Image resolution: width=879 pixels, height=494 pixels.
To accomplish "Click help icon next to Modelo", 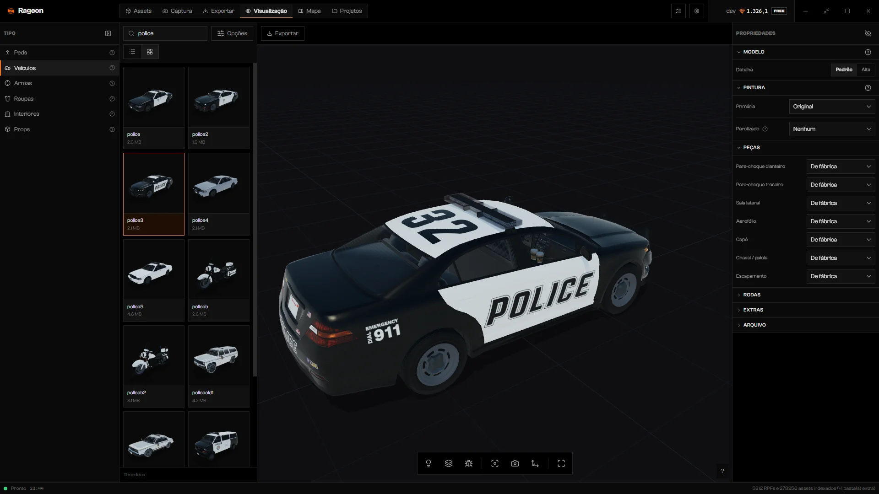I will 868,52.
